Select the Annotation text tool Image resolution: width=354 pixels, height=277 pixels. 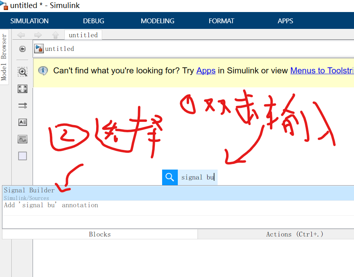(x=23, y=122)
